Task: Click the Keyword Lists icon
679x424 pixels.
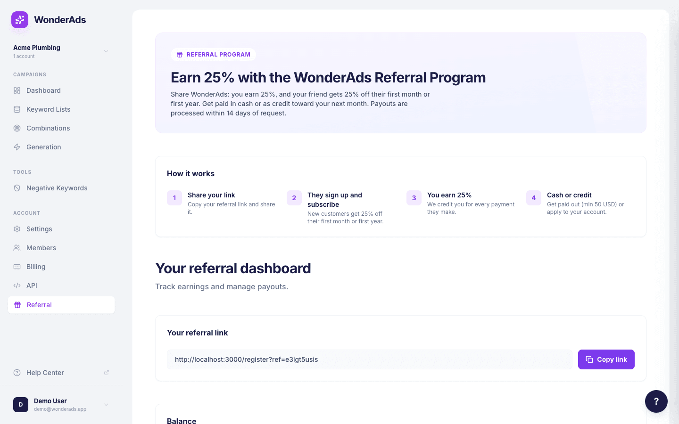Action: pos(17,109)
